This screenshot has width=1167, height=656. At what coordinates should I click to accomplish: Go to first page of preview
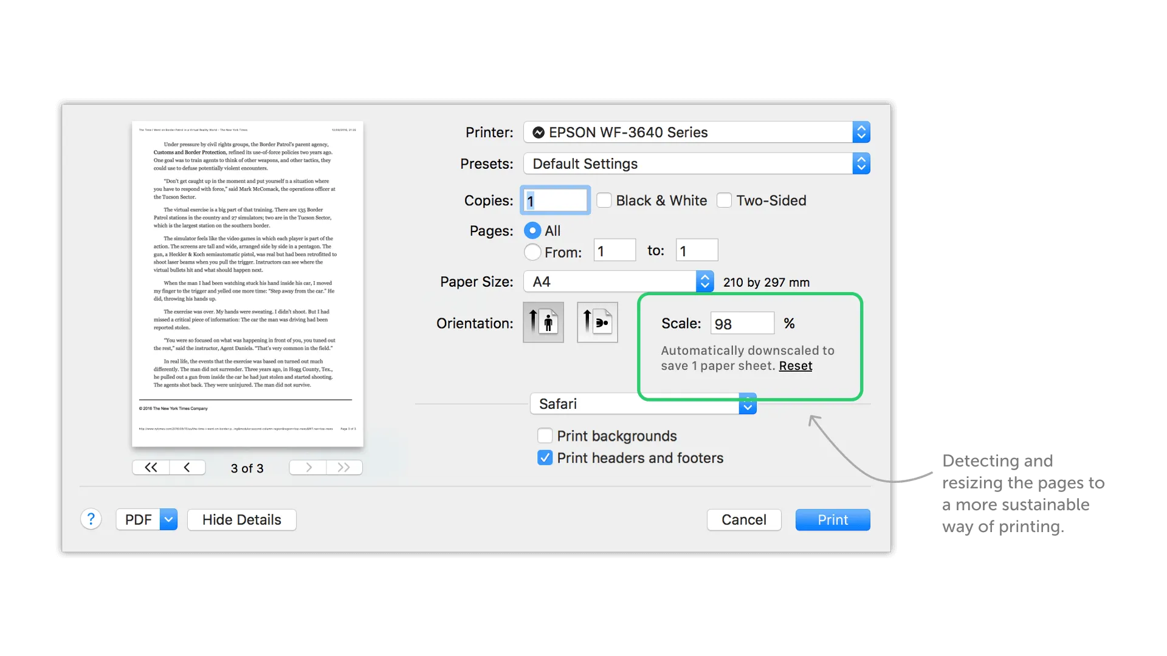(151, 467)
